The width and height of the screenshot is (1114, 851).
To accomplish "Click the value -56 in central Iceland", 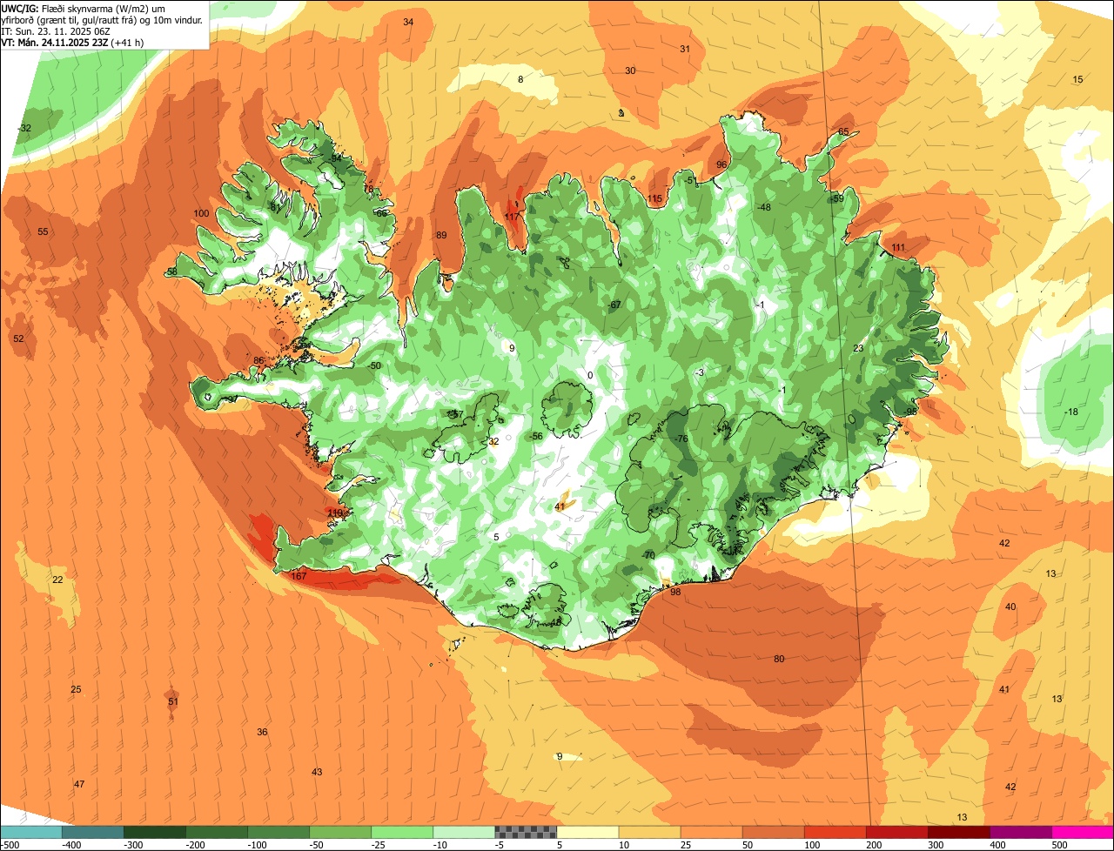I will pyautogui.click(x=536, y=436).
